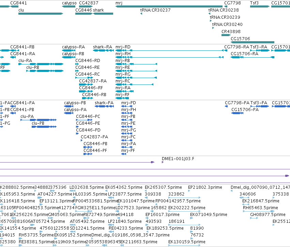
Task: Open the tRNA:CR30240 label
Action: (x=227, y=25)
